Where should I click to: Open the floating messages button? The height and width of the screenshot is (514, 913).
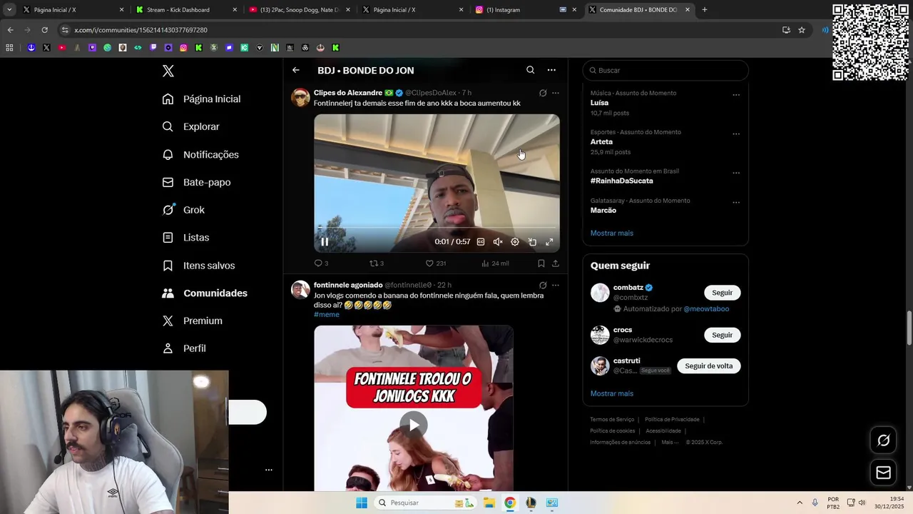pos(883,473)
